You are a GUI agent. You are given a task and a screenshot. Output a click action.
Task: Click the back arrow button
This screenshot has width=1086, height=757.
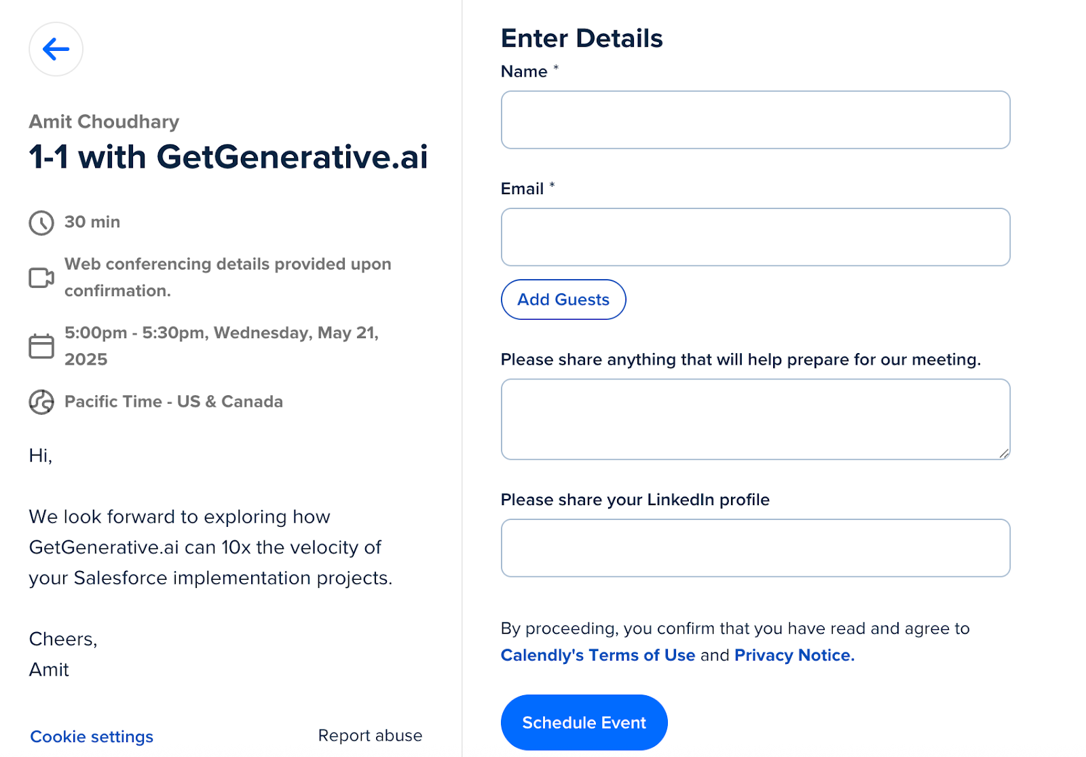click(x=56, y=49)
